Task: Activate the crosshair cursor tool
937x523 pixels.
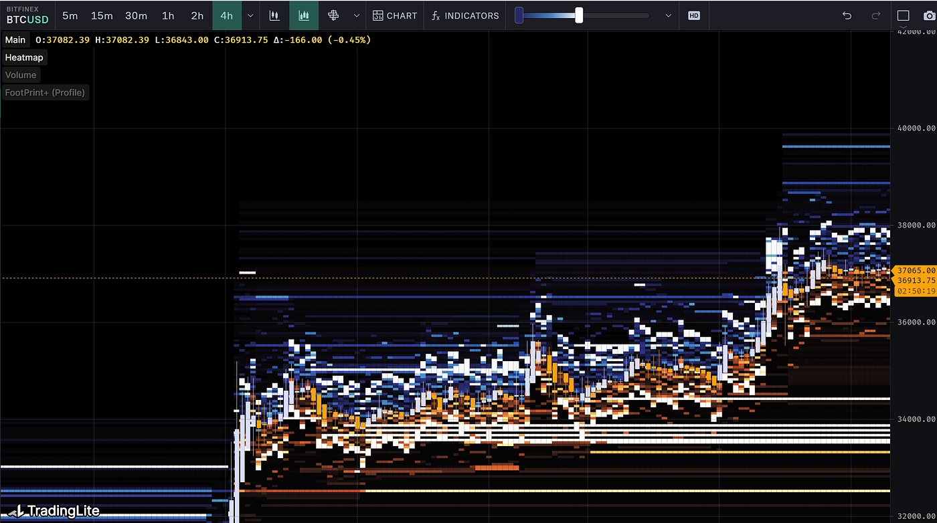Action: (333, 15)
